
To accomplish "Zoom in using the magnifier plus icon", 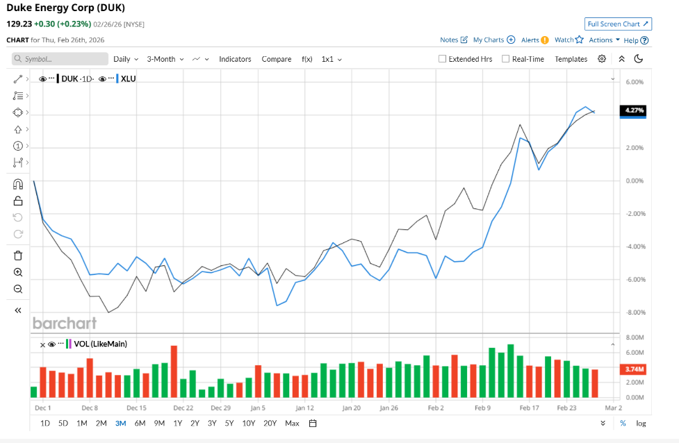I will click(x=18, y=272).
